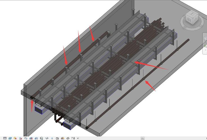The height and width of the screenshot is (140, 207).
Task: Click the left-front face of the ViewCube
Action: point(189,20)
